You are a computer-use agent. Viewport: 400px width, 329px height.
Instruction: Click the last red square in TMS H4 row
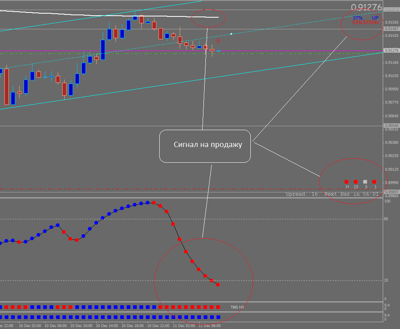click(x=218, y=307)
